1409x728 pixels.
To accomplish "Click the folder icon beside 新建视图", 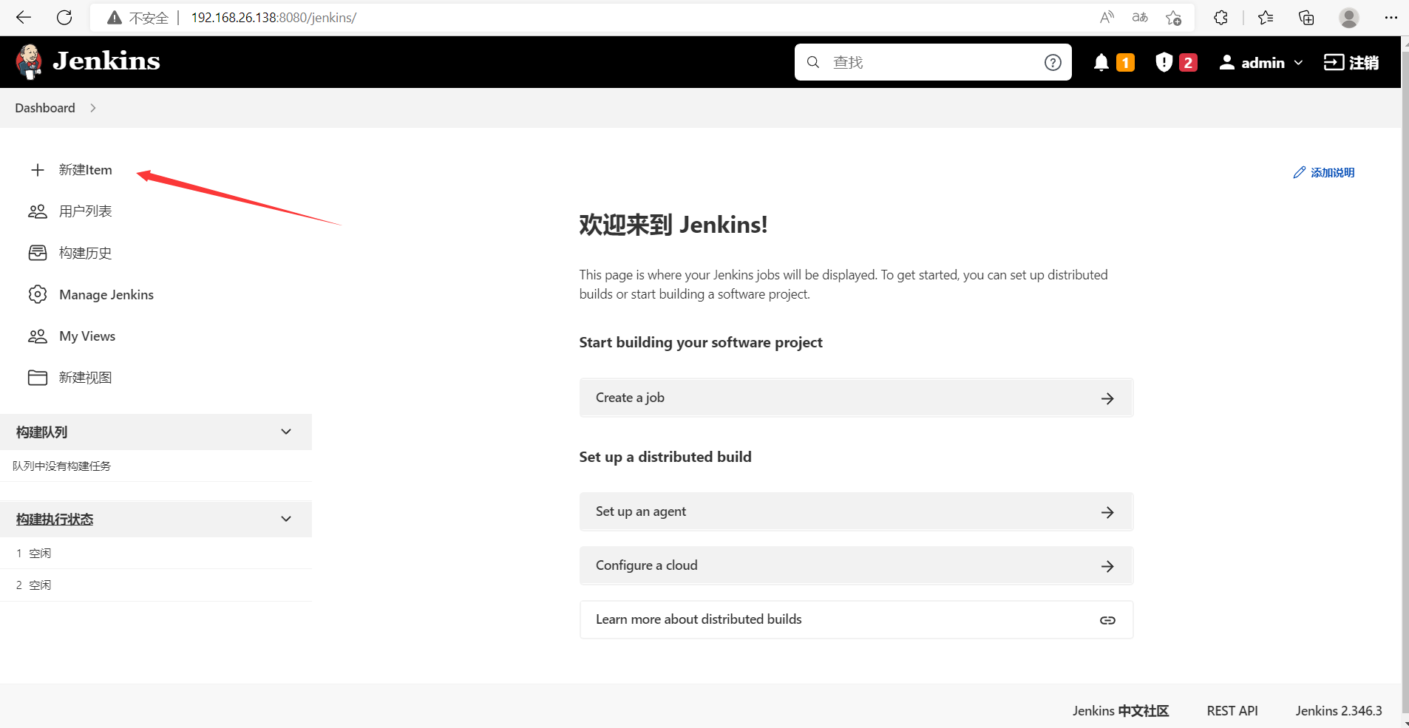I will (x=38, y=378).
